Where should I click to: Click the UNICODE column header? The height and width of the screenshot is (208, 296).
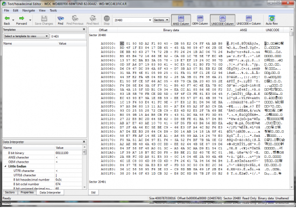click(x=272, y=30)
